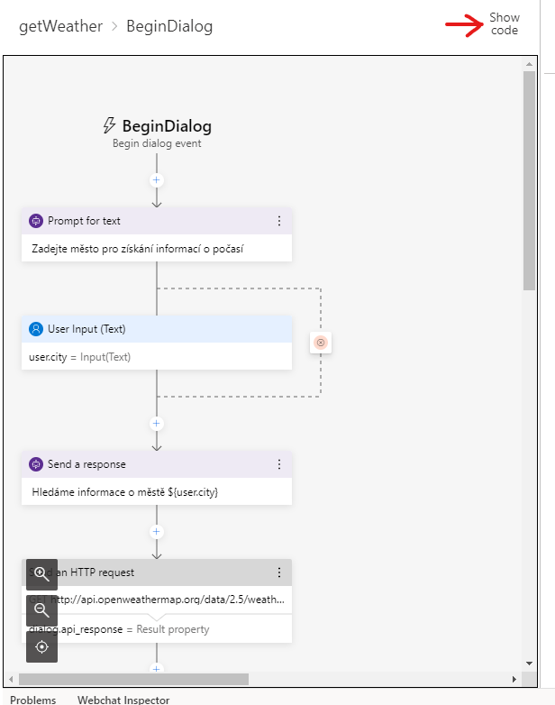Image resolution: width=555 pixels, height=705 pixels.
Task: Click plus node above Send a response
Action: click(x=157, y=424)
